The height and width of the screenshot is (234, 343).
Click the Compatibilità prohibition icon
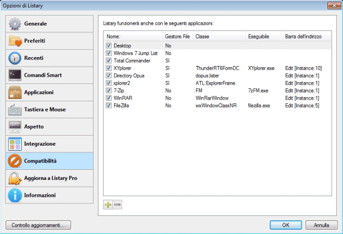click(15, 161)
